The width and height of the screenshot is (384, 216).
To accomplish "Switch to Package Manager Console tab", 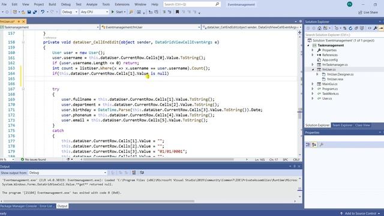I will tap(19, 206).
